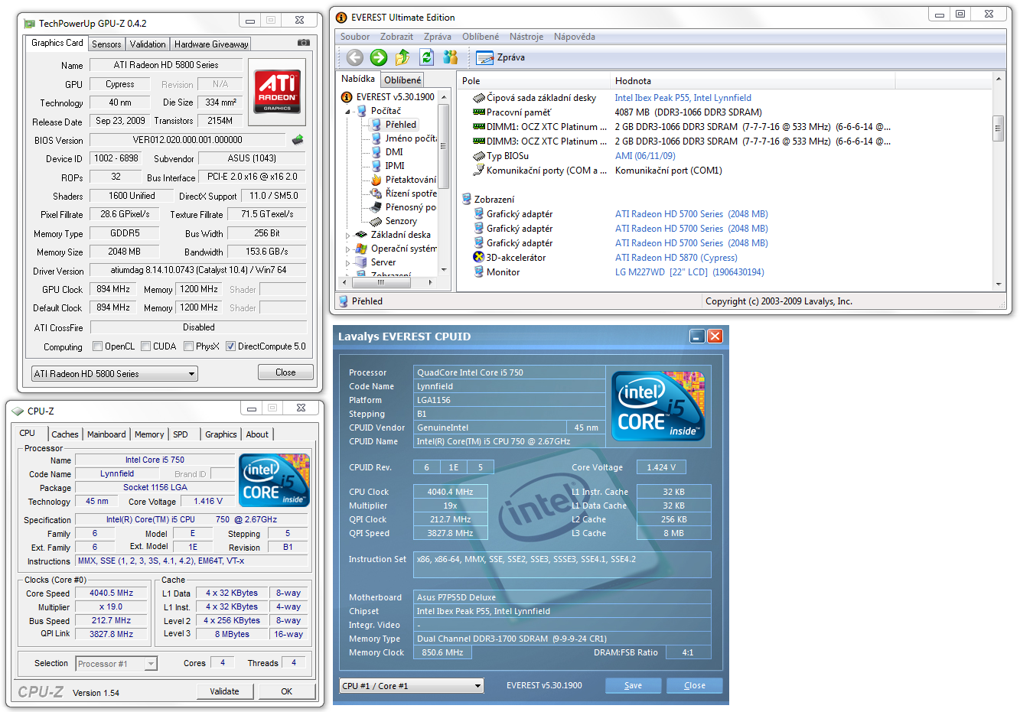Open CPU-Z Memory tab
This screenshot has width=1020, height=712.
click(149, 434)
